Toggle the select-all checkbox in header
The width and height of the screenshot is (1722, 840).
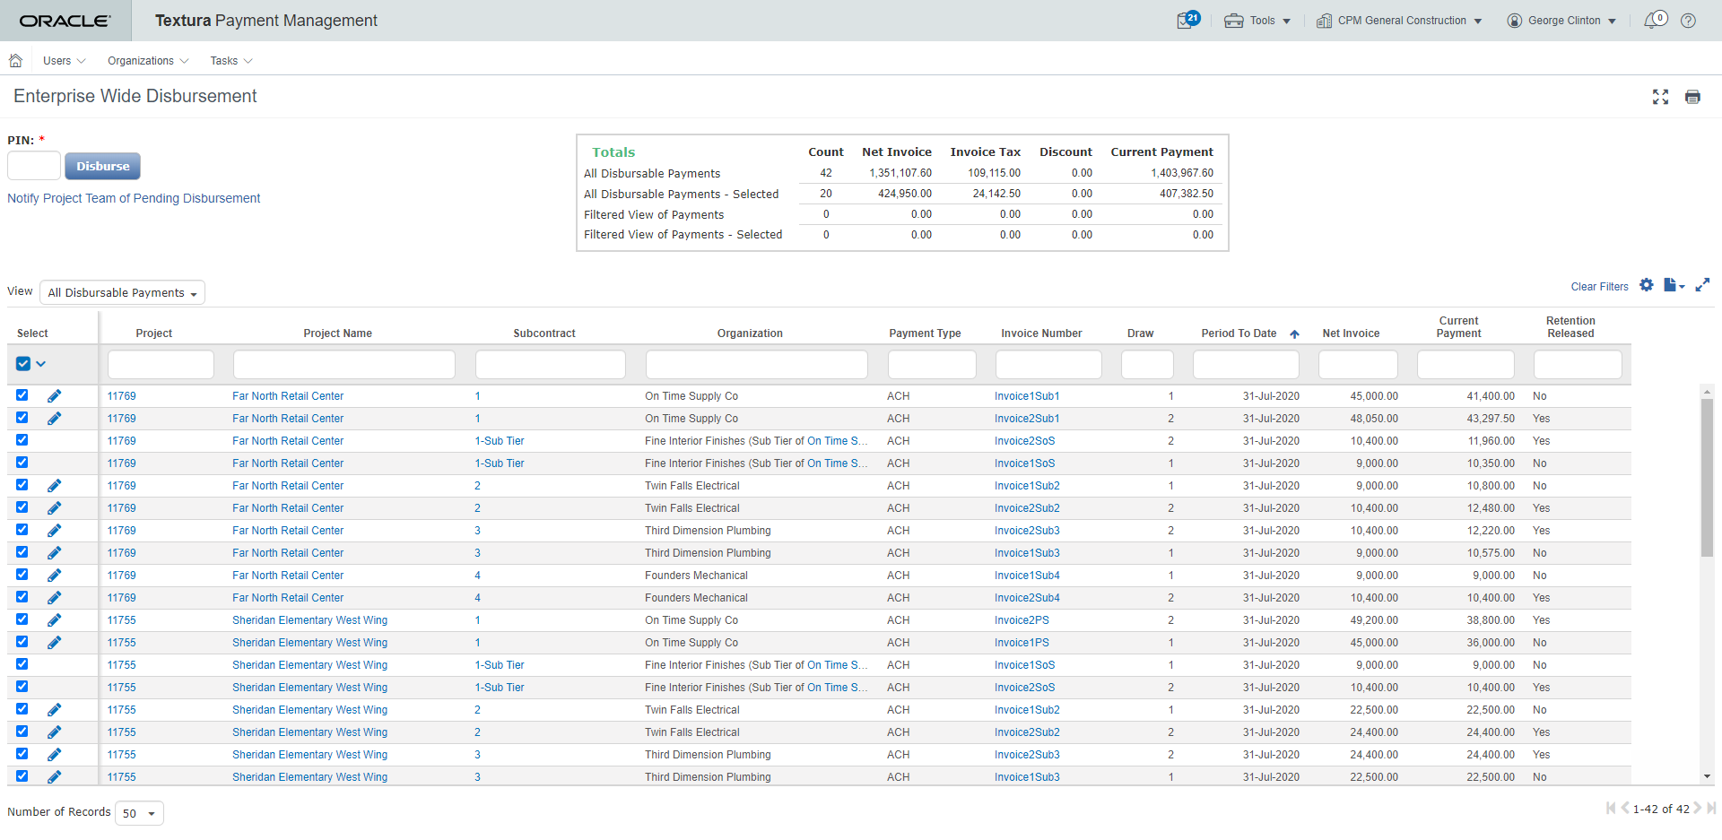point(23,364)
